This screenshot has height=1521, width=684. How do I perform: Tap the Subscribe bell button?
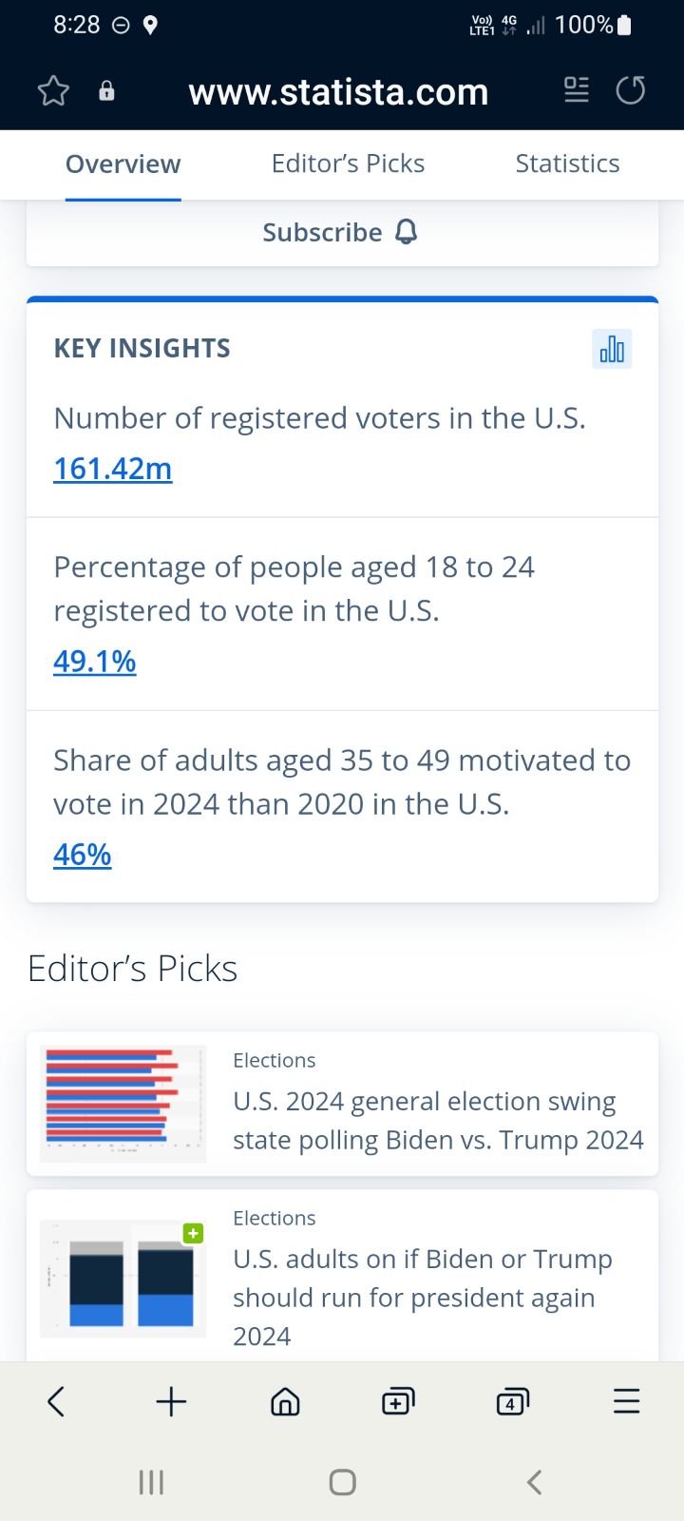[x=340, y=232]
